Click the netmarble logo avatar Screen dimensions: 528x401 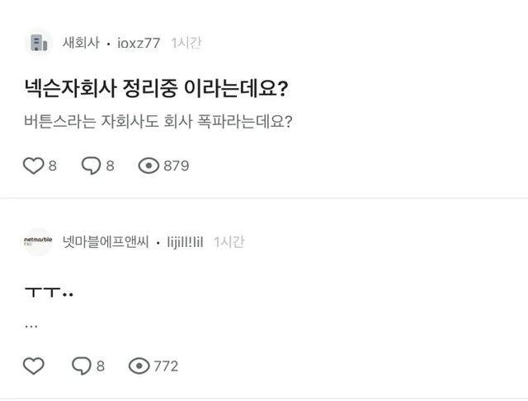click(38, 242)
